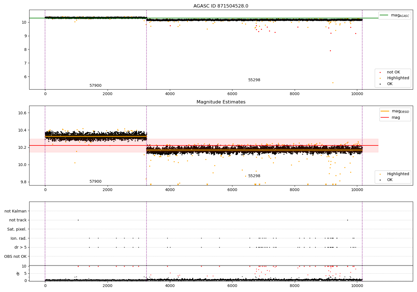This screenshot has width=417, height=292.
Task: Click the "Magnitude Estimates" plot title
Action: 221,102
